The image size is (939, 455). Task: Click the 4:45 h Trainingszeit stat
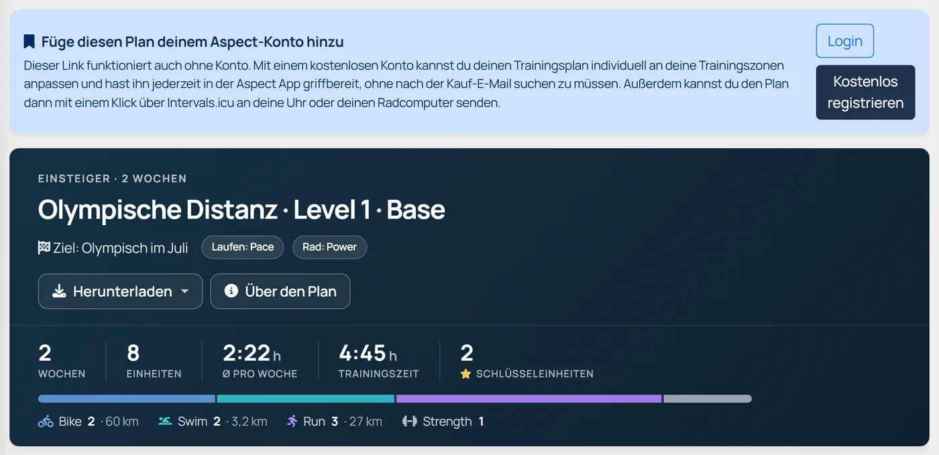(379, 361)
